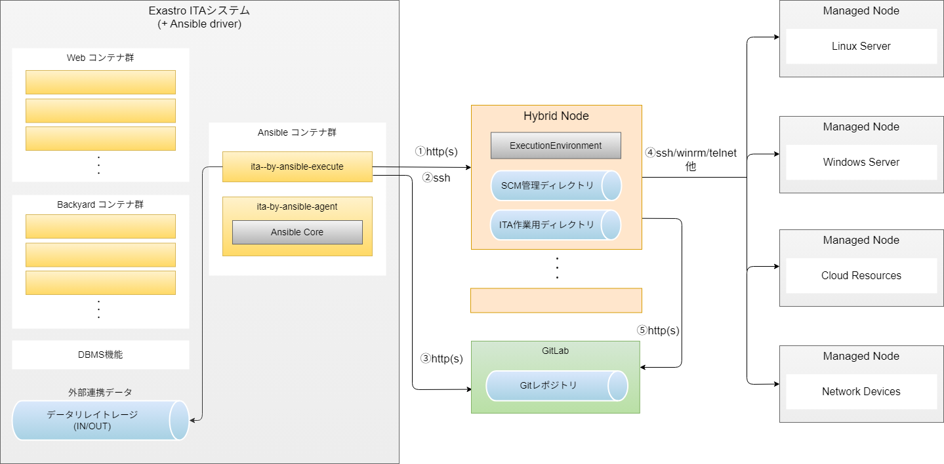Click the GitLab label
Viewport: 944px width, 464px height.
(x=555, y=351)
